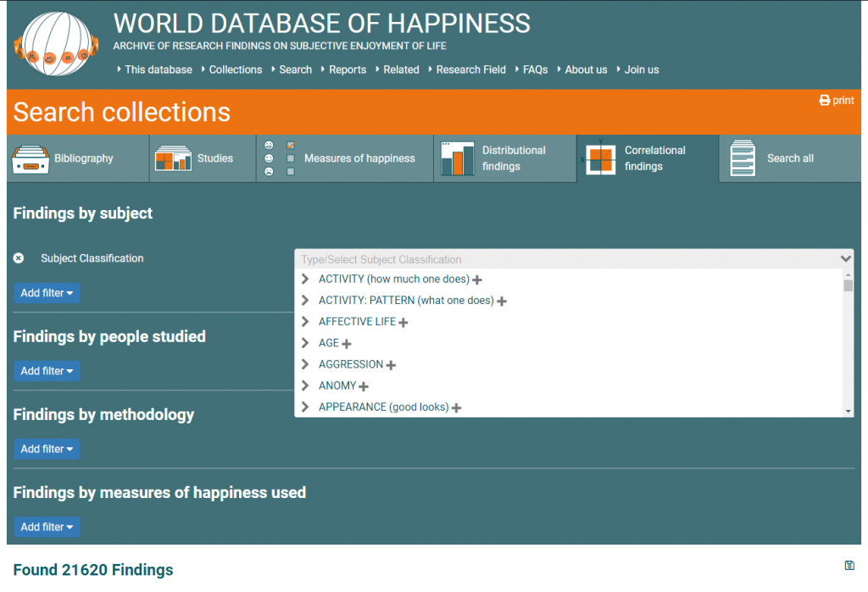Open Add filter under Findings by people studied
868x592 pixels.
(x=47, y=371)
